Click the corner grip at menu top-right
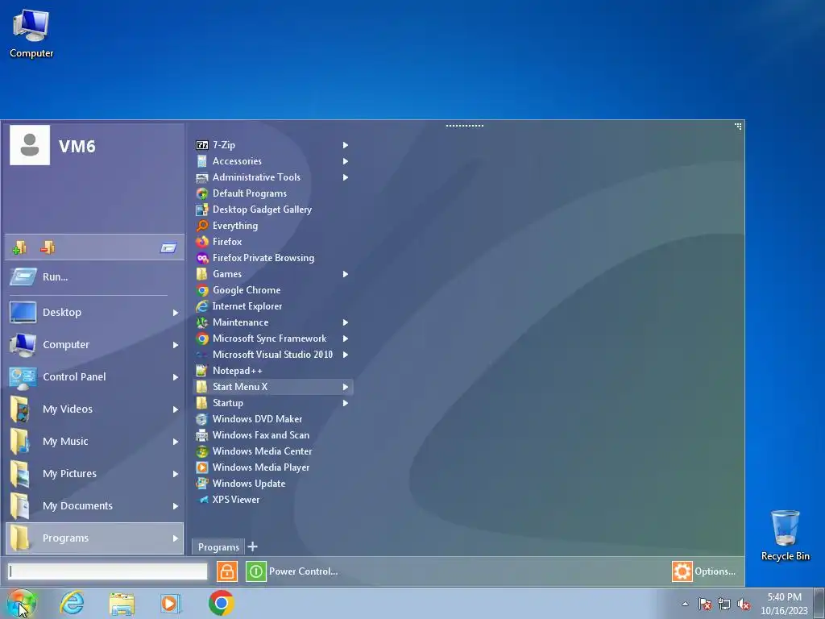The width and height of the screenshot is (825, 619). [x=738, y=127]
